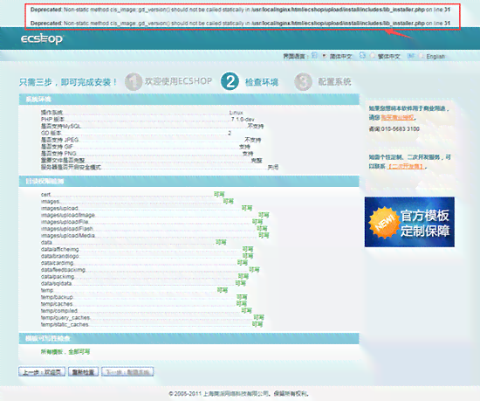Click the Linux operating system value

click(236, 113)
